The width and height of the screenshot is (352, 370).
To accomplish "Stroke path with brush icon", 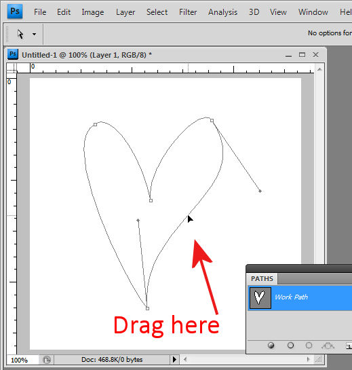I will click(290, 346).
